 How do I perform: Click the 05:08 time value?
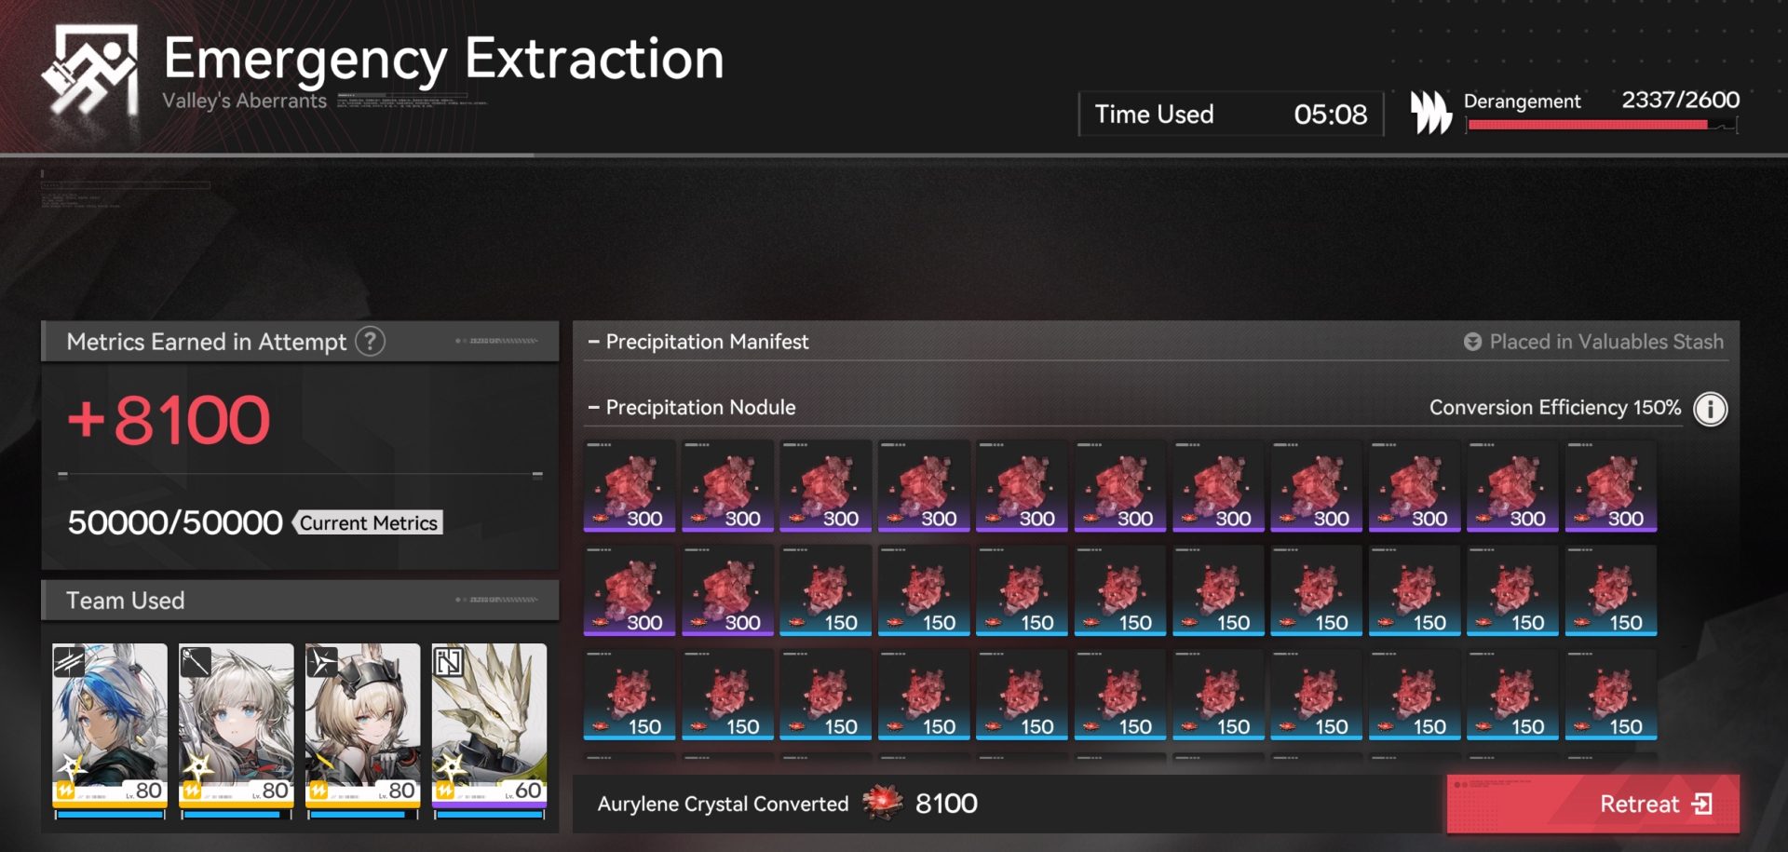click(x=1331, y=115)
